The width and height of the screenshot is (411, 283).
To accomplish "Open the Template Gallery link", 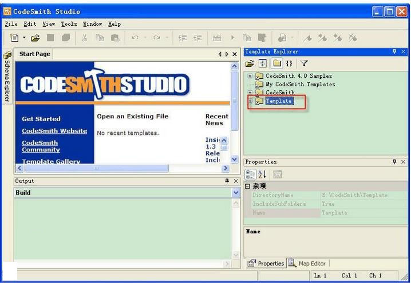I will click(x=51, y=161).
